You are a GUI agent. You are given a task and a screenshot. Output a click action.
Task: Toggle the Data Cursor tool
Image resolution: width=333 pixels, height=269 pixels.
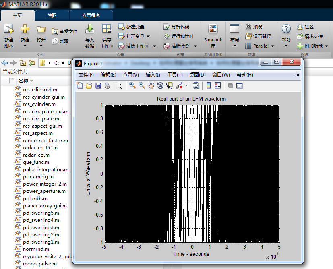pos(170,85)
